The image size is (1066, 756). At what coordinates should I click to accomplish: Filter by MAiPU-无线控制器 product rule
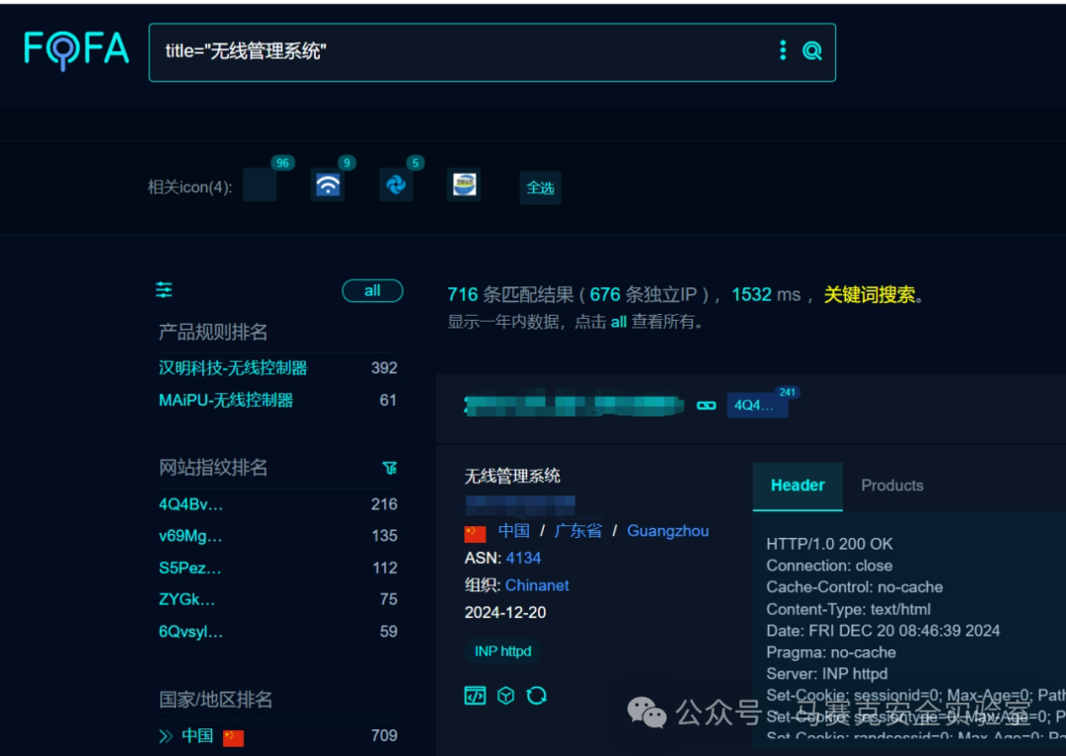pyautogui.click(x=226, y=401)
